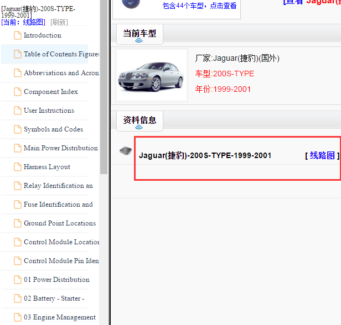
Task: Open the Component Index entry
Action: [x=51, y=92]
